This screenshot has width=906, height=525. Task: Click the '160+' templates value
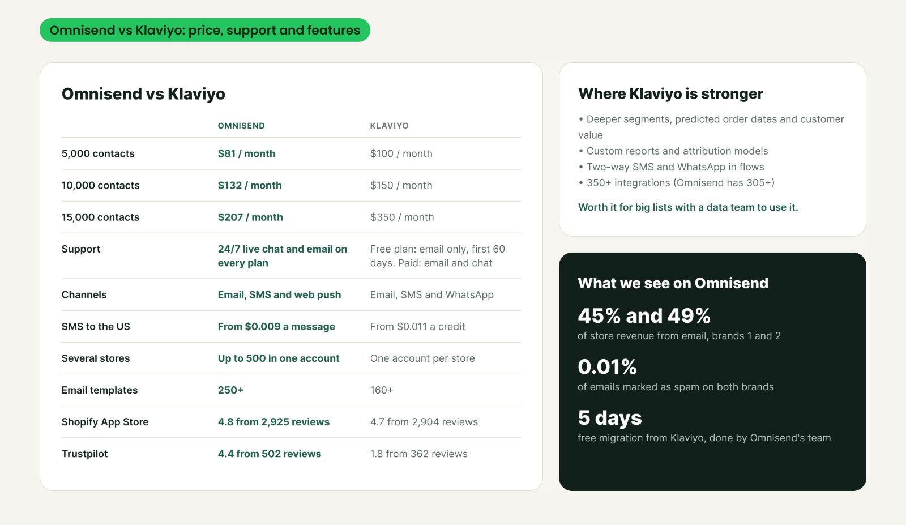[382, 390]
